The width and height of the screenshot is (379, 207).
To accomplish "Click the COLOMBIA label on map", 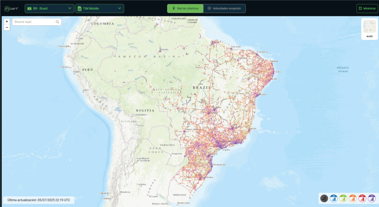I will point(103,24).
